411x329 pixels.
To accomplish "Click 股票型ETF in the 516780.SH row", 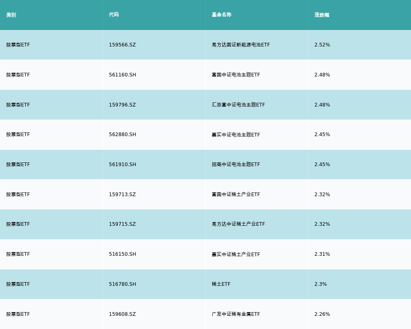I will [18, 284].
